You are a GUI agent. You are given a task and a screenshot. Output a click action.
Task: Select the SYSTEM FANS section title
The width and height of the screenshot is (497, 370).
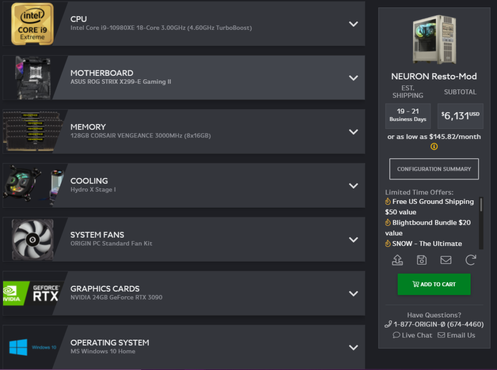tap(97, 235)
